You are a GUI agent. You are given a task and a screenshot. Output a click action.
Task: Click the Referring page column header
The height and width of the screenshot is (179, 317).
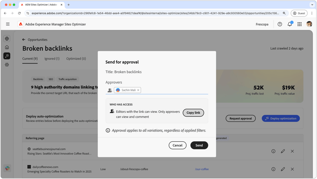pos(35,138)
